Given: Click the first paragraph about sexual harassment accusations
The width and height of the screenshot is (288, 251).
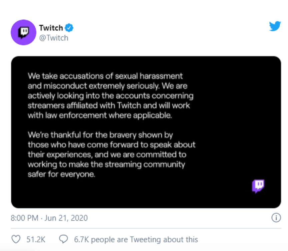Looking at the screenshot, I should pyautogui.click(x=111, y=95).
